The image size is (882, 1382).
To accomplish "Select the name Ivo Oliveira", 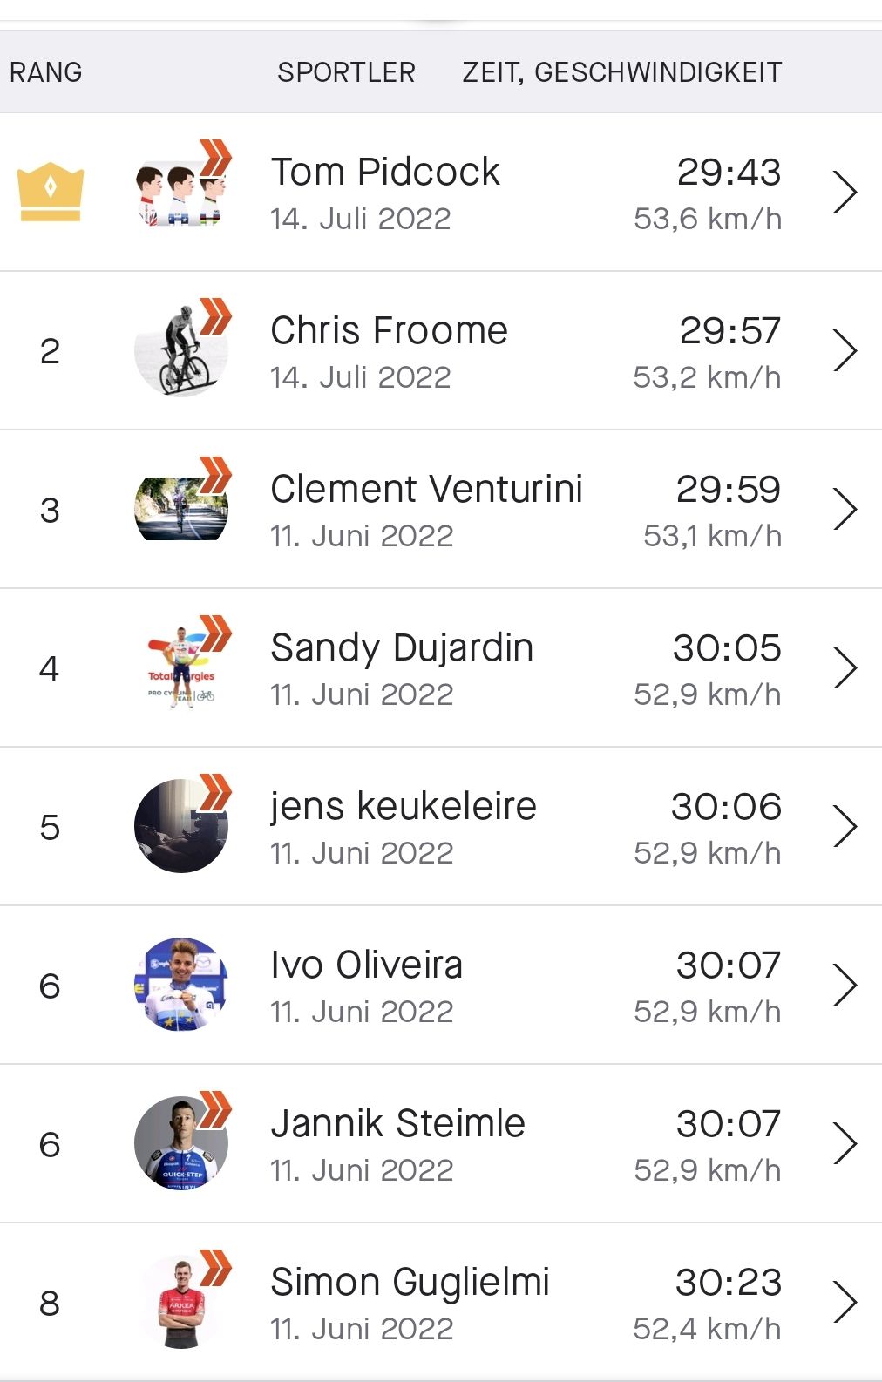I will tap(366, 965).
